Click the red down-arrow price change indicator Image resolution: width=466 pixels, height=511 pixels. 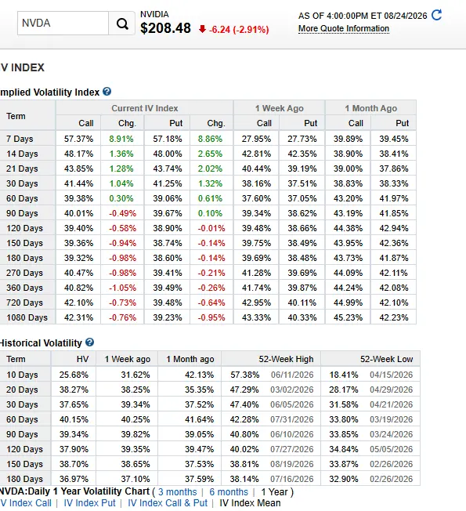[202, 29]
